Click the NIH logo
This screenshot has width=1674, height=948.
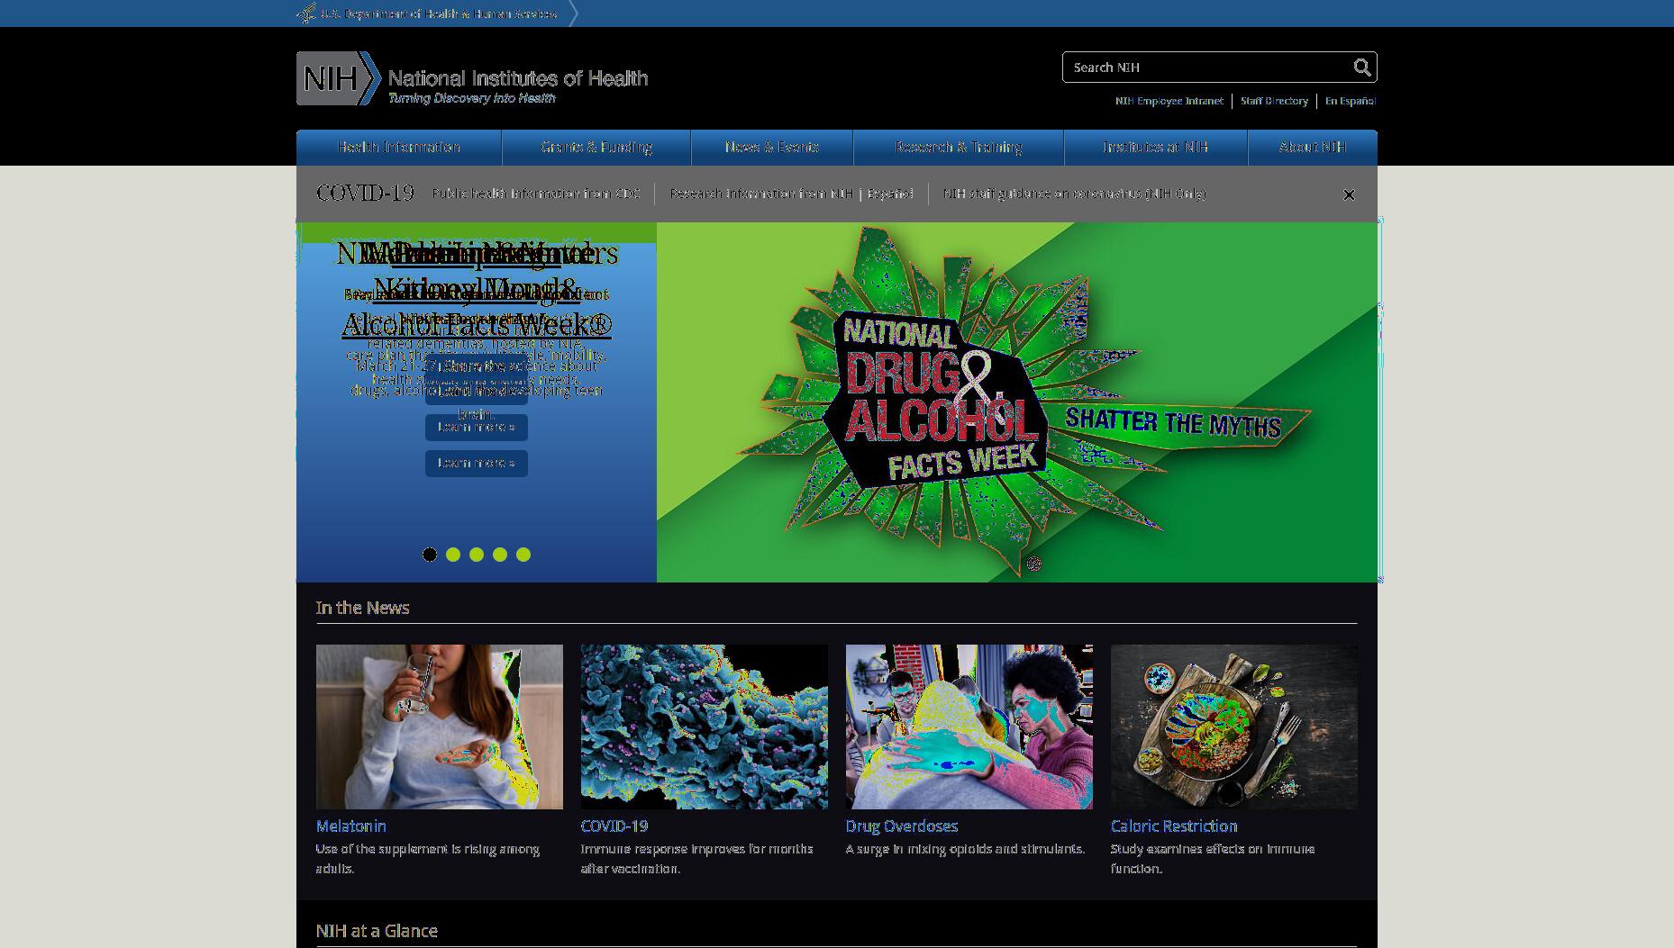[339, 78]
